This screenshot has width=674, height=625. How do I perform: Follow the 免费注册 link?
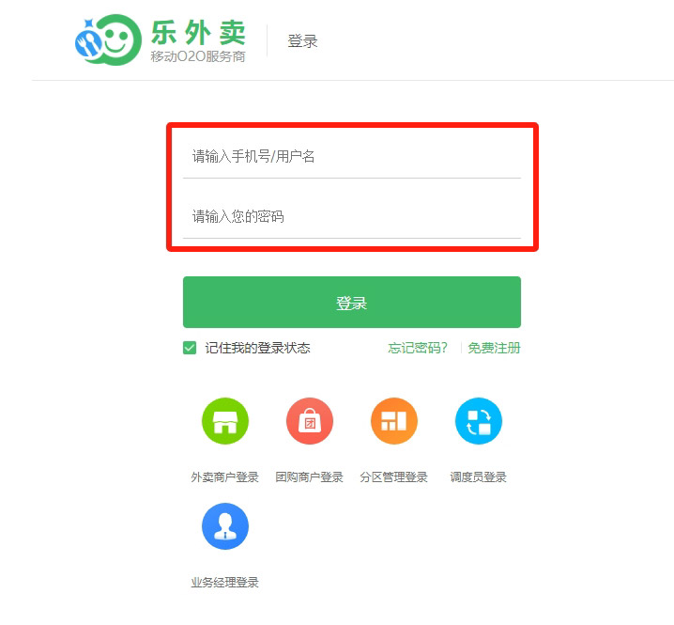495,348
